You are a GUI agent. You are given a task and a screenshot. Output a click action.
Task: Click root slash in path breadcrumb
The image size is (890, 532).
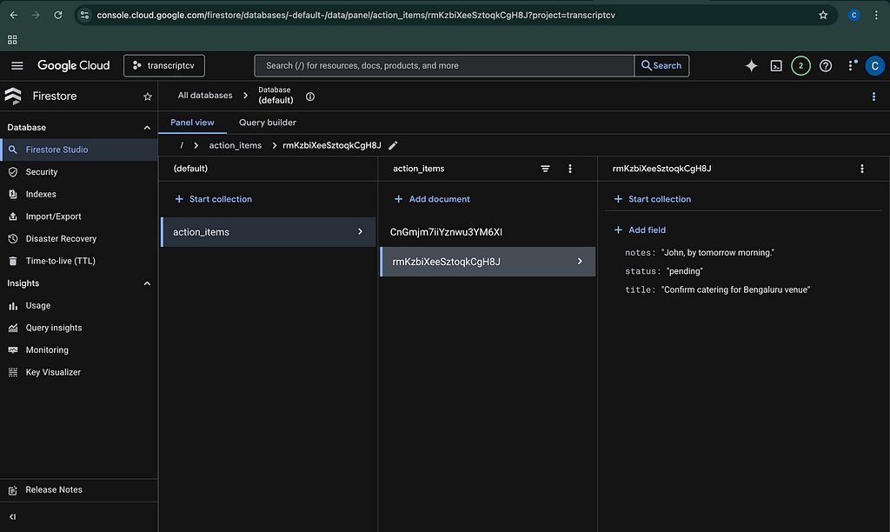click(182, 145)
